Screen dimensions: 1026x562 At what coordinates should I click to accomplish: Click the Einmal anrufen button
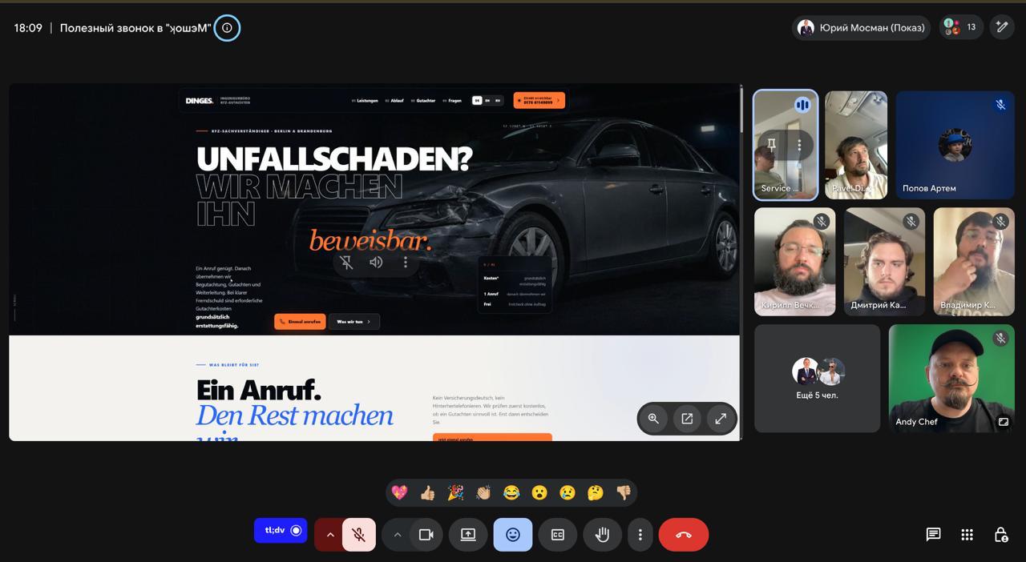(300, 322)
